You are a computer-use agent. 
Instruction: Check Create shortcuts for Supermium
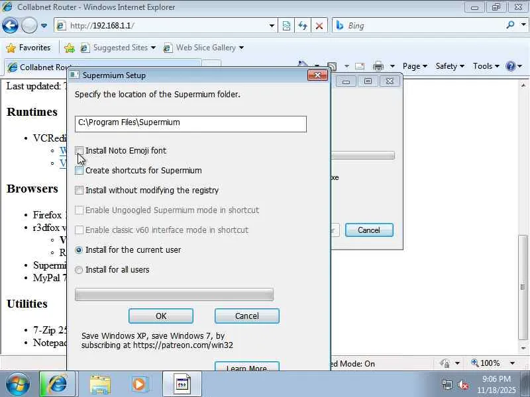coord(79,171)
